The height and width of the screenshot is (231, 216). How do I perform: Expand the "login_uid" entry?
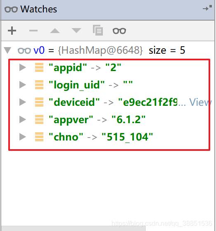pyautogui.click(x=23, y=85)
